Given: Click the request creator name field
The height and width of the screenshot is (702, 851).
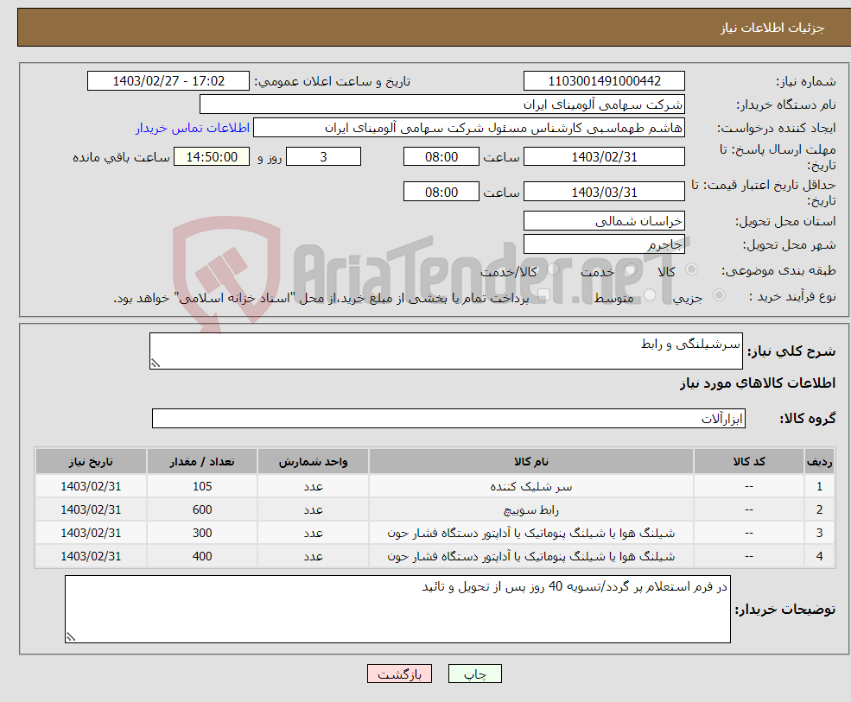Looking at the screenshot, I should 469,128.
